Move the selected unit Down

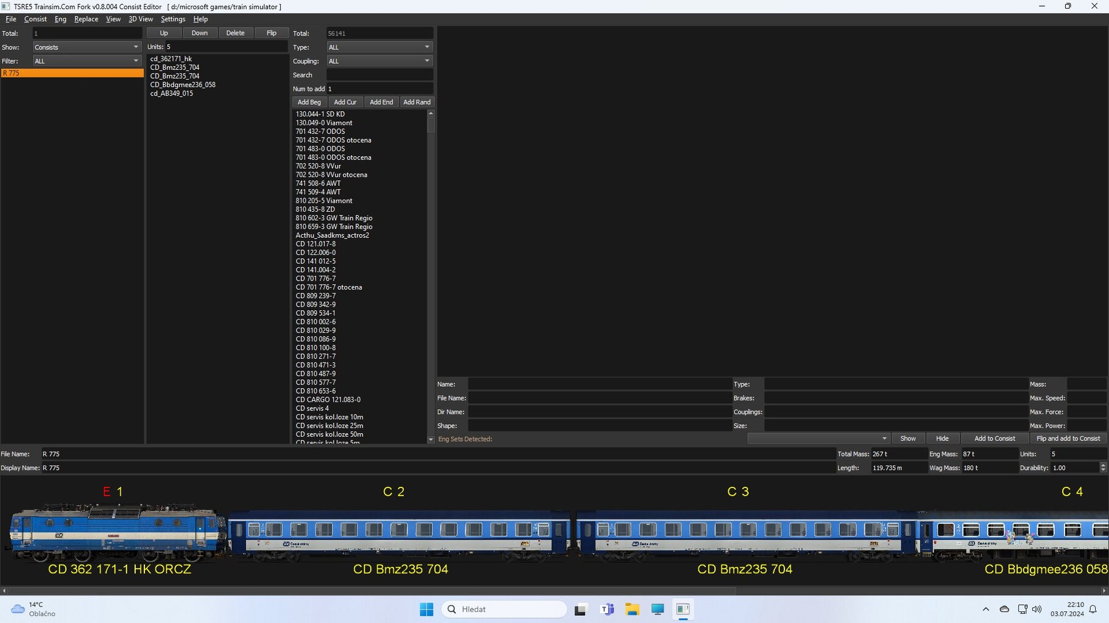coord(200,33)
